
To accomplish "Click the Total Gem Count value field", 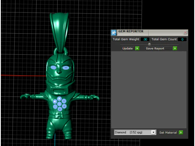I will (182, 39).
